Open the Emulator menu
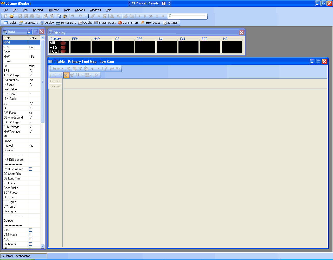The height and width of the screenshot is (260, 333). tap(53, 10)
